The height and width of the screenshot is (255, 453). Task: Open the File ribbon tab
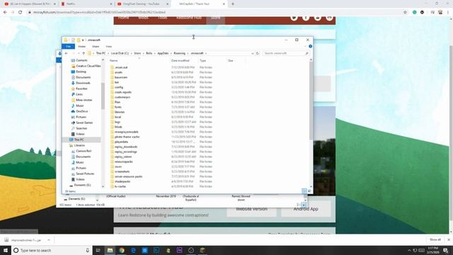coord(69,46)
